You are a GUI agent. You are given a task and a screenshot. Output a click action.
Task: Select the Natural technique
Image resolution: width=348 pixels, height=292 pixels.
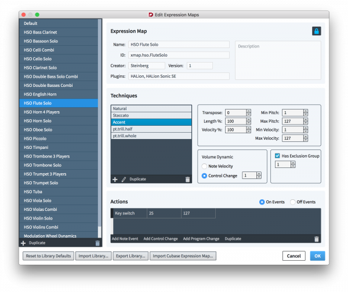tap(151, 109)
